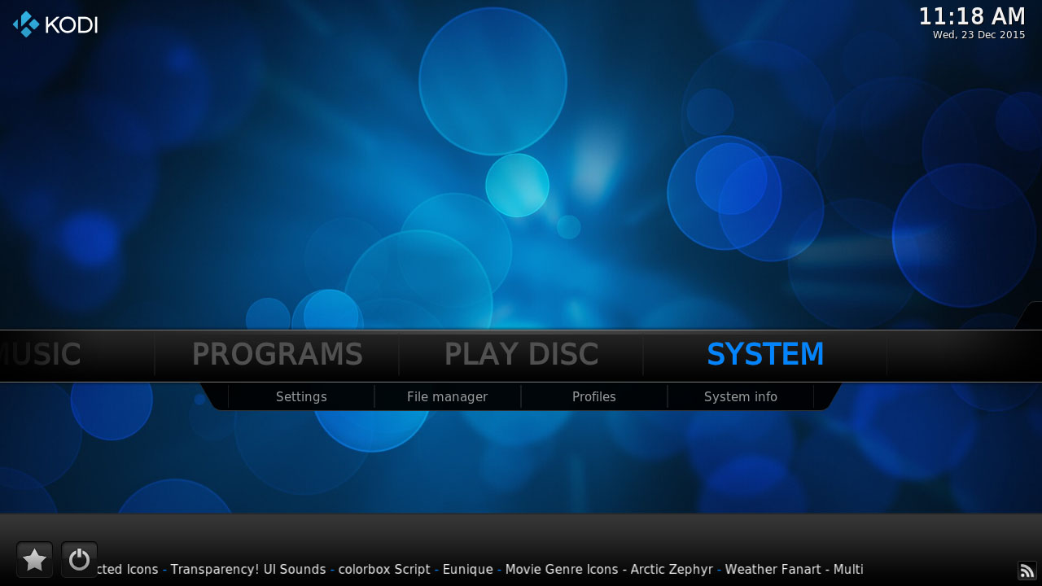Click 'Transparency! UI Sounds' ticker text
1042x586 pixels.
[x=248, y=570]
